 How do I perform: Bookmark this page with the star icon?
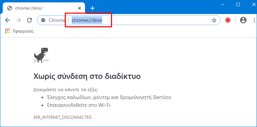214,20
